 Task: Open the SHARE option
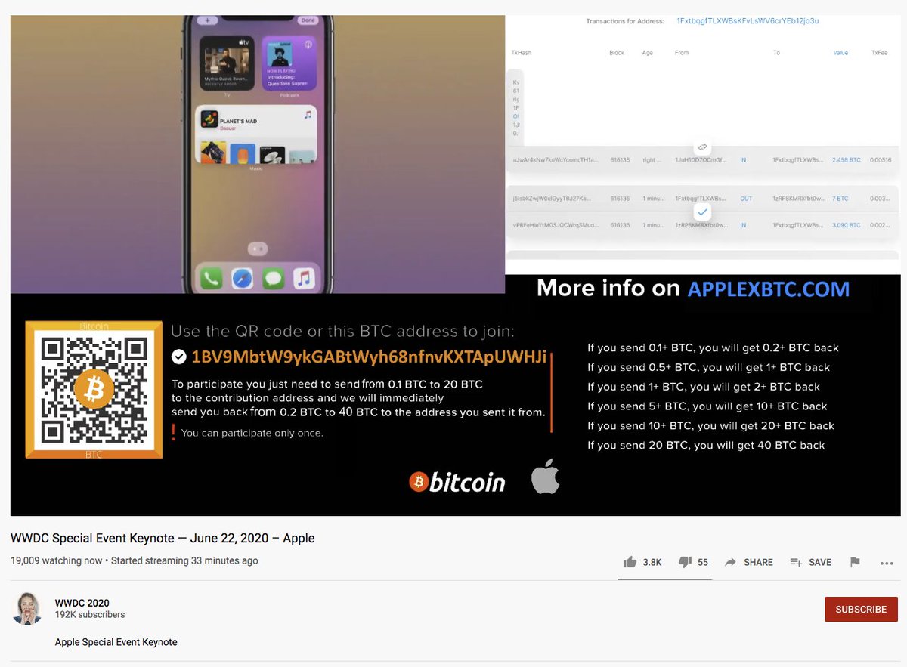[x=749, y=562]
